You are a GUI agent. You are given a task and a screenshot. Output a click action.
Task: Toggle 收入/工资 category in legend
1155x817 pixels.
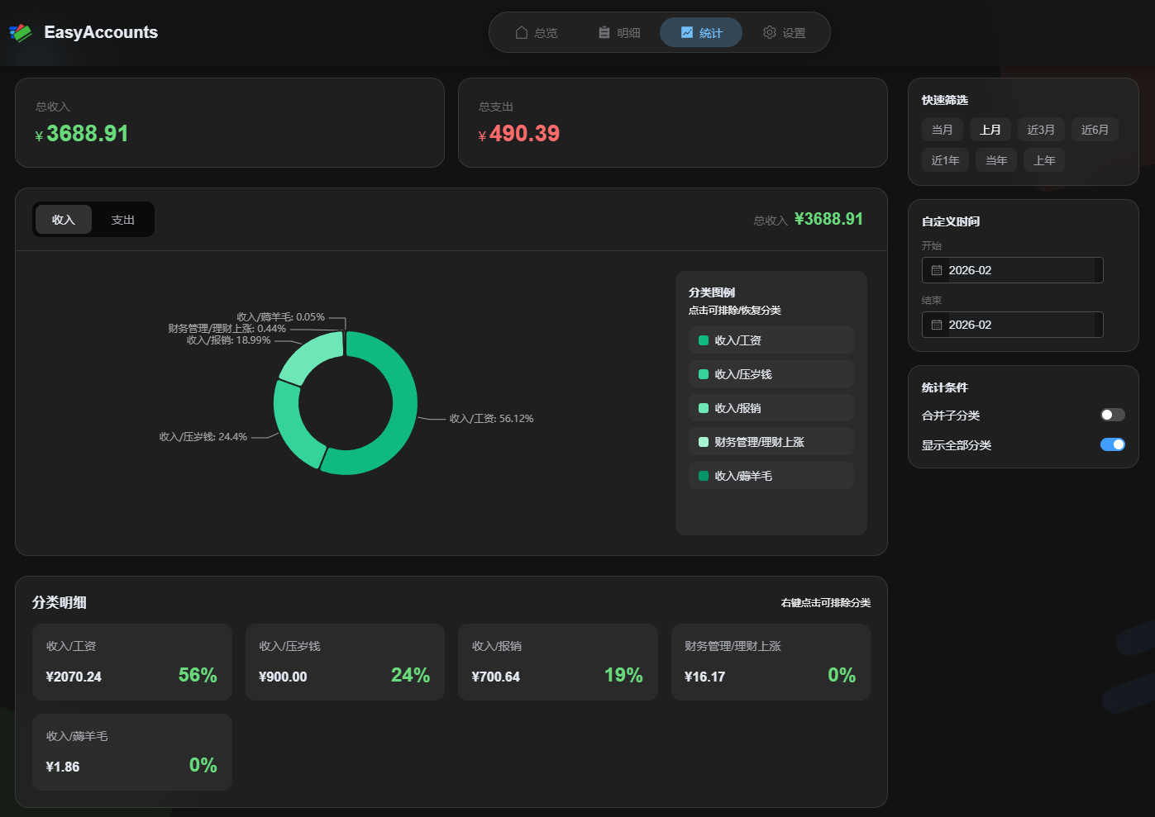click(771, 340)
